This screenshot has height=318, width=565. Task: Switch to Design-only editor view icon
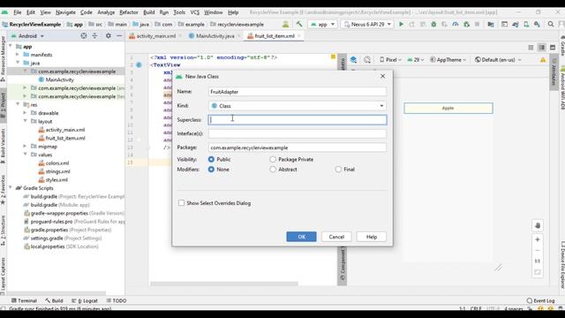pyautogui.click(x=553, y=47)
